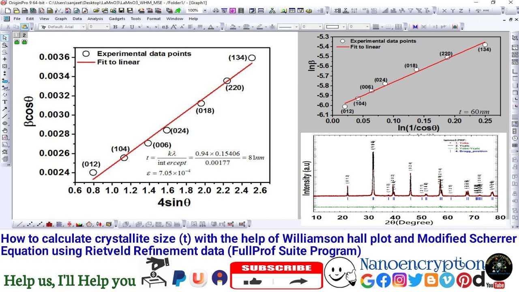The image size is (519, 292).
Task: Open the Window menu
Action: point(175,19)
